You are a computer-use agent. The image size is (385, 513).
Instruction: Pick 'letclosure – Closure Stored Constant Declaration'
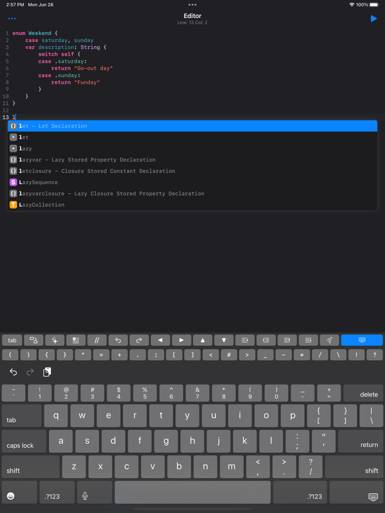(192, 171)
